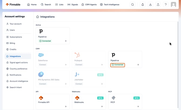Click Connect on MS Dynamics 365 card
Viewport: 181px width, 110px height.
tap(43, 84)
